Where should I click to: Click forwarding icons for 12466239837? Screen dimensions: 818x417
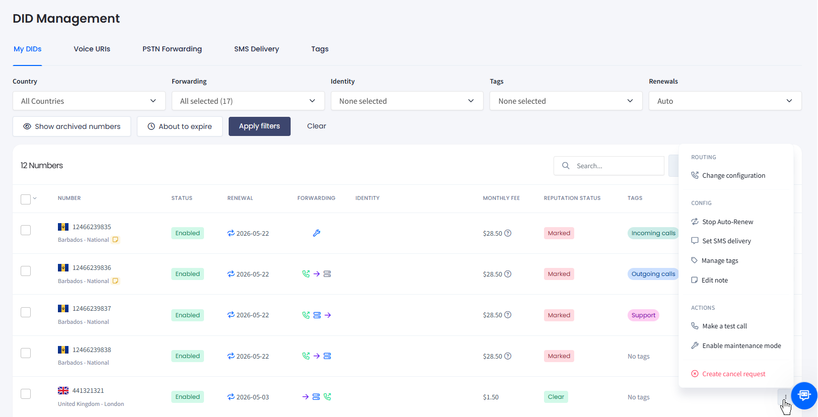[x=316, y=315]
